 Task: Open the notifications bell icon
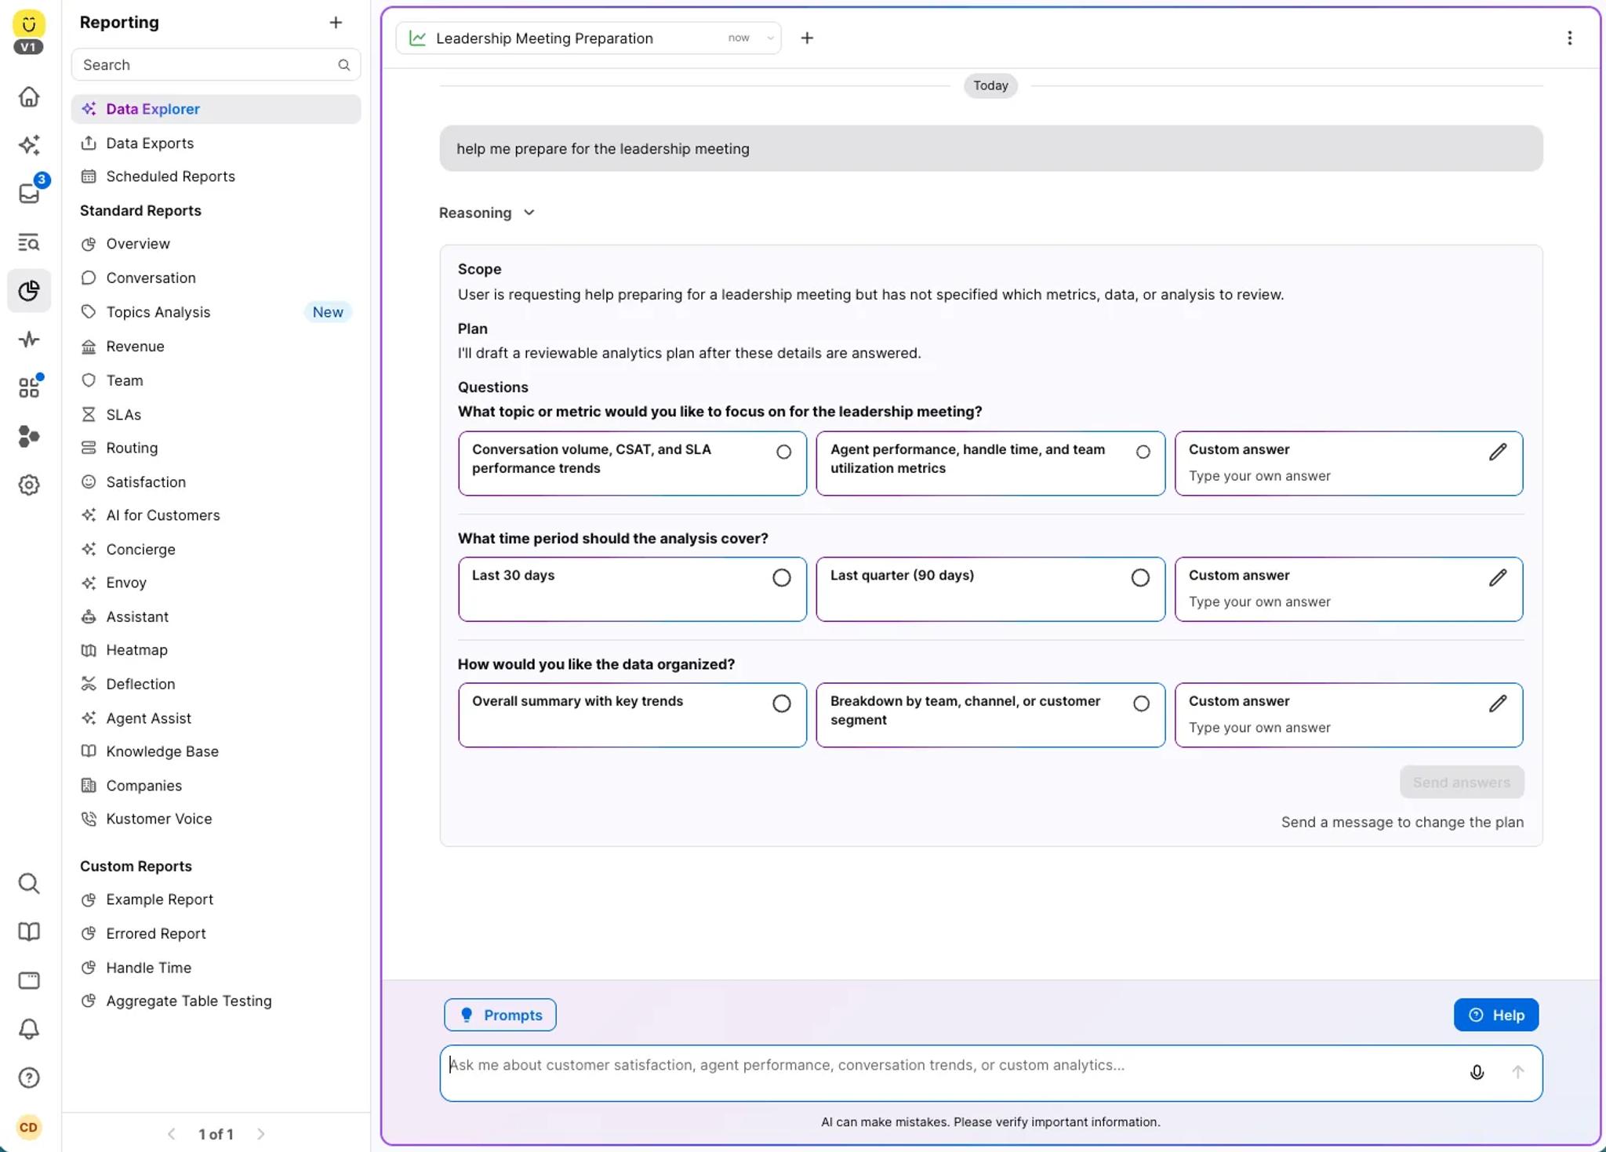[29, 1029]
